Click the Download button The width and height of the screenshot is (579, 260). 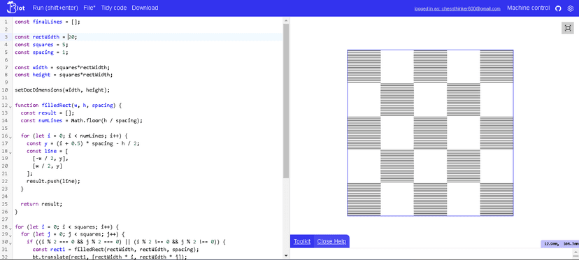[145, 8]
